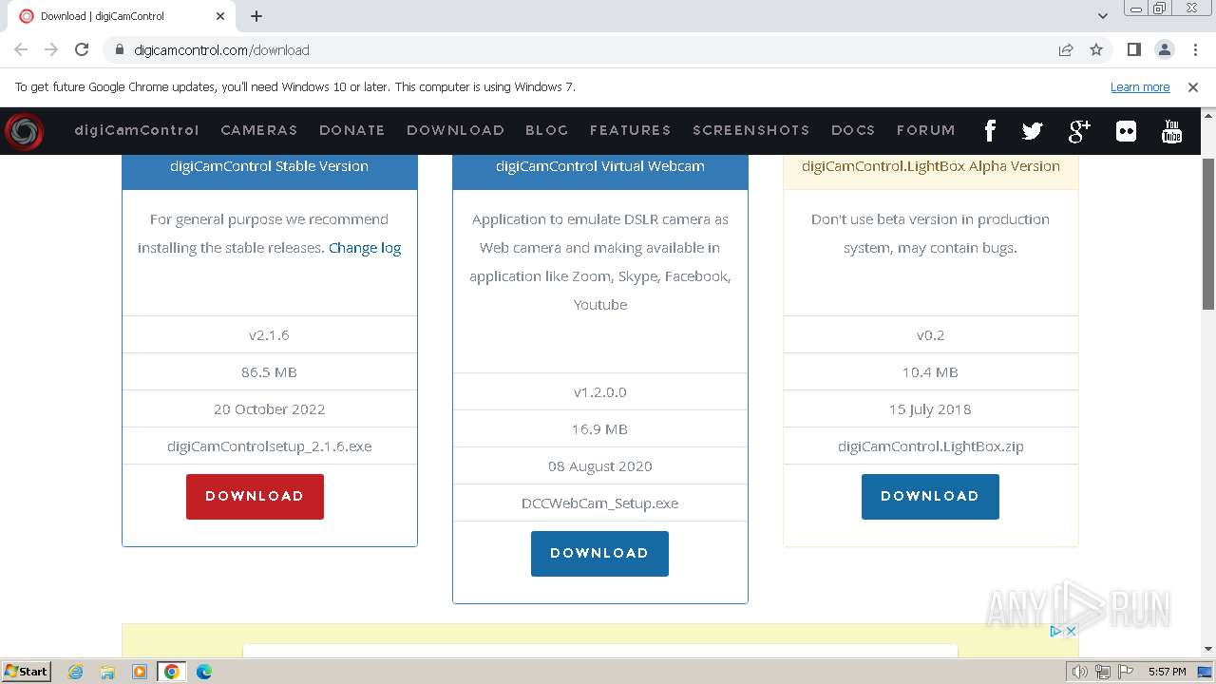
Task: Open the YouTube social icon
Action: coord(1171,131)
